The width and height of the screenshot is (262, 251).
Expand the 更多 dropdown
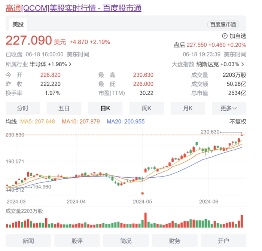pos(229,108)
